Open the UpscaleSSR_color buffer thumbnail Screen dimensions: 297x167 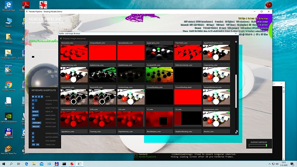(74, 97)
